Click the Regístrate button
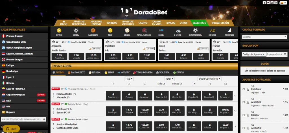289x133 pixels. coord(199,23)
